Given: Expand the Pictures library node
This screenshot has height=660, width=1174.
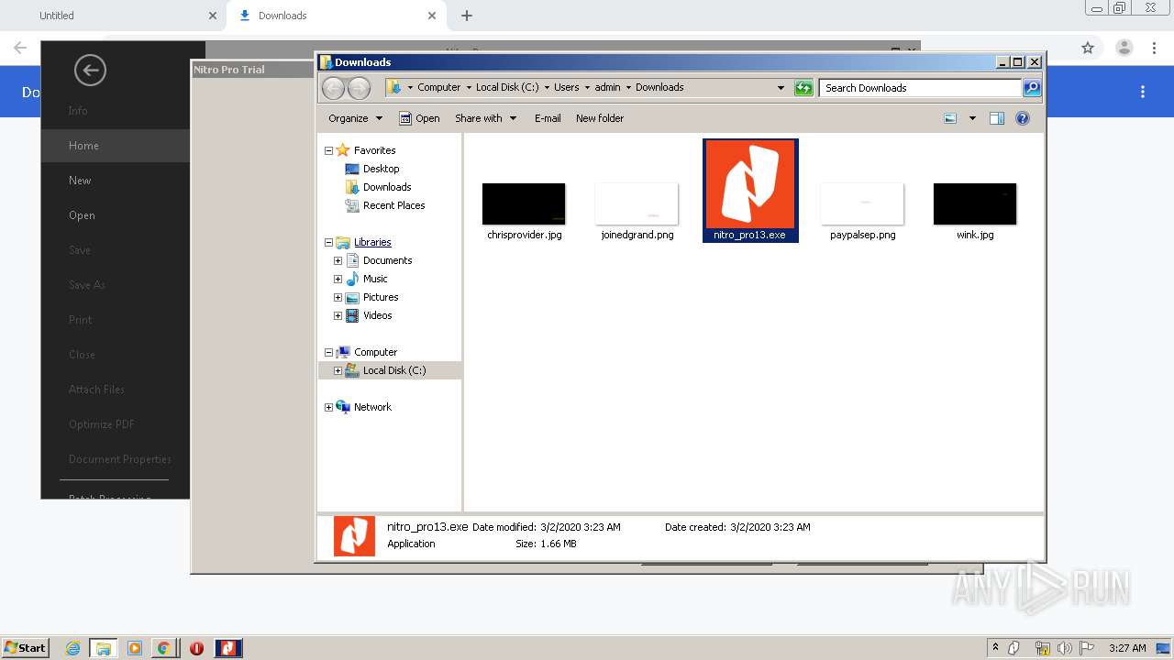Looking at the screenshot, I should coord(338,297).
